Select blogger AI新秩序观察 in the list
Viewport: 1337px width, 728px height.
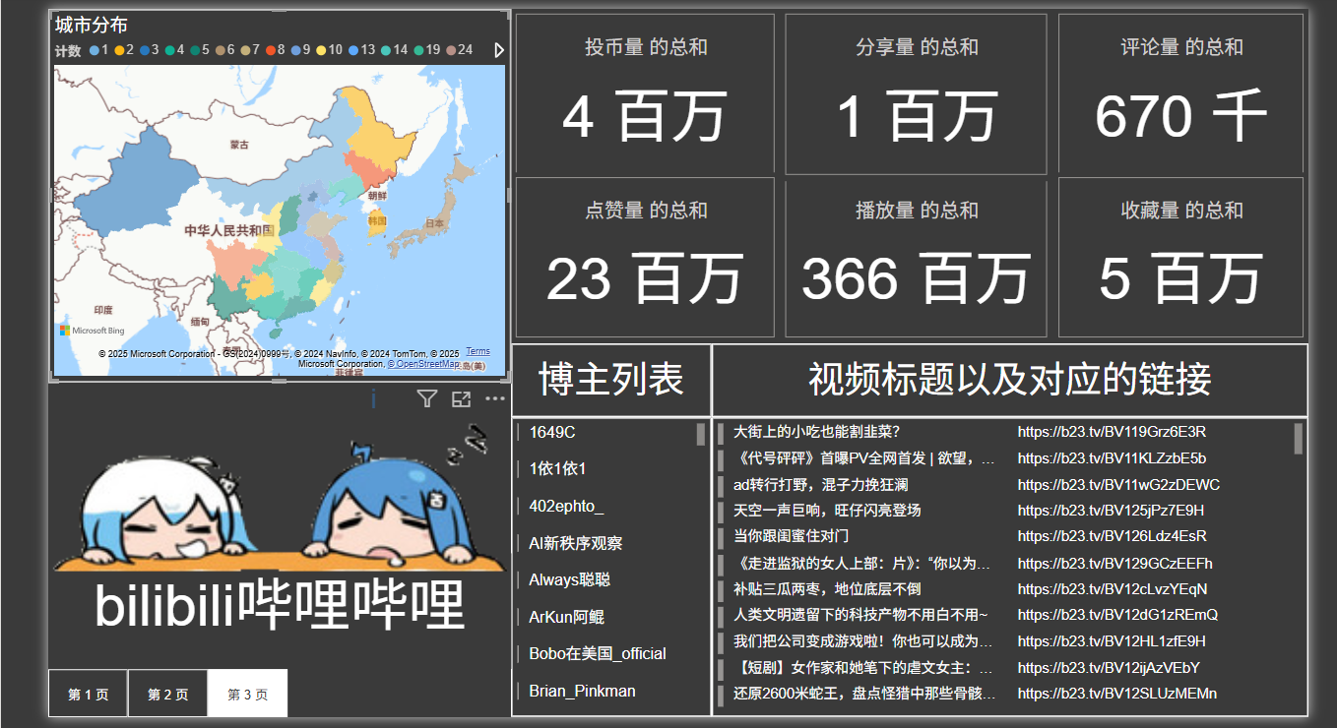pos(576,543)
